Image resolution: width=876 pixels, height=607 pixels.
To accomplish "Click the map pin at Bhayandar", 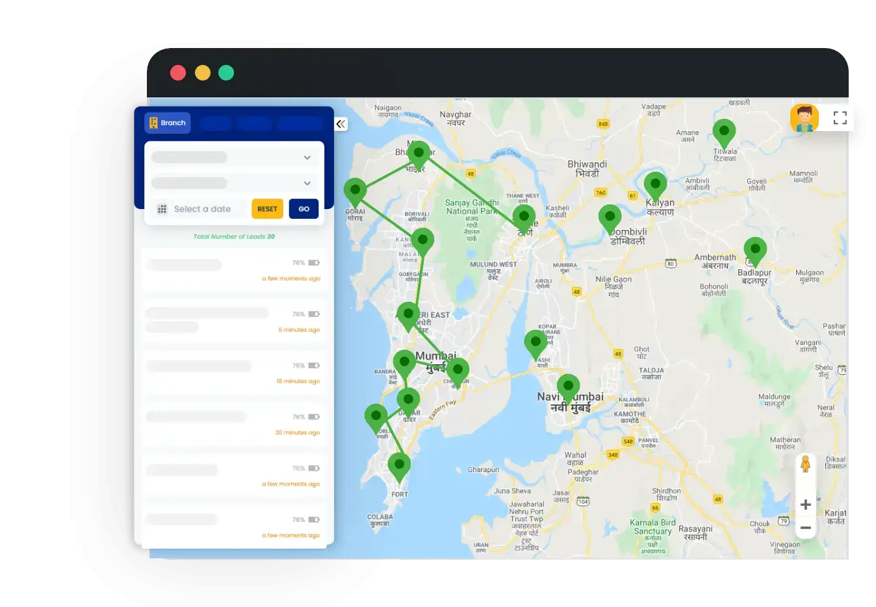I will click(419, 156).
